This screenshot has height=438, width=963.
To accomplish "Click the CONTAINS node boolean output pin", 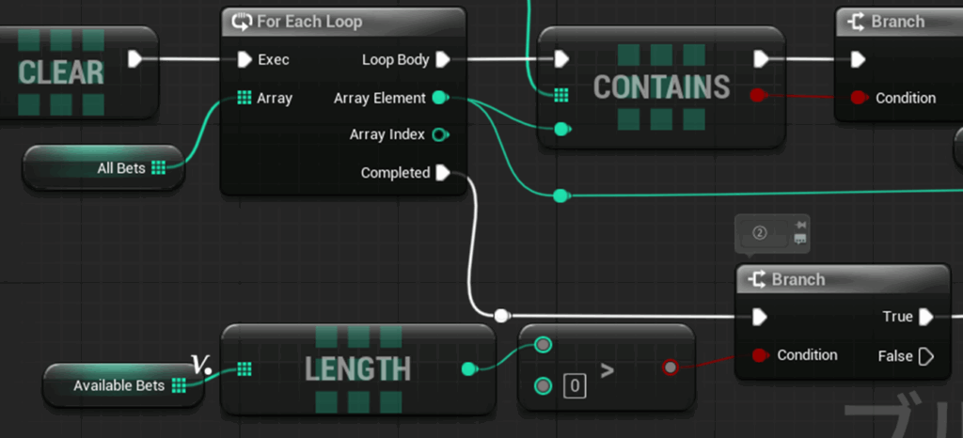I will tap(758, 95).
